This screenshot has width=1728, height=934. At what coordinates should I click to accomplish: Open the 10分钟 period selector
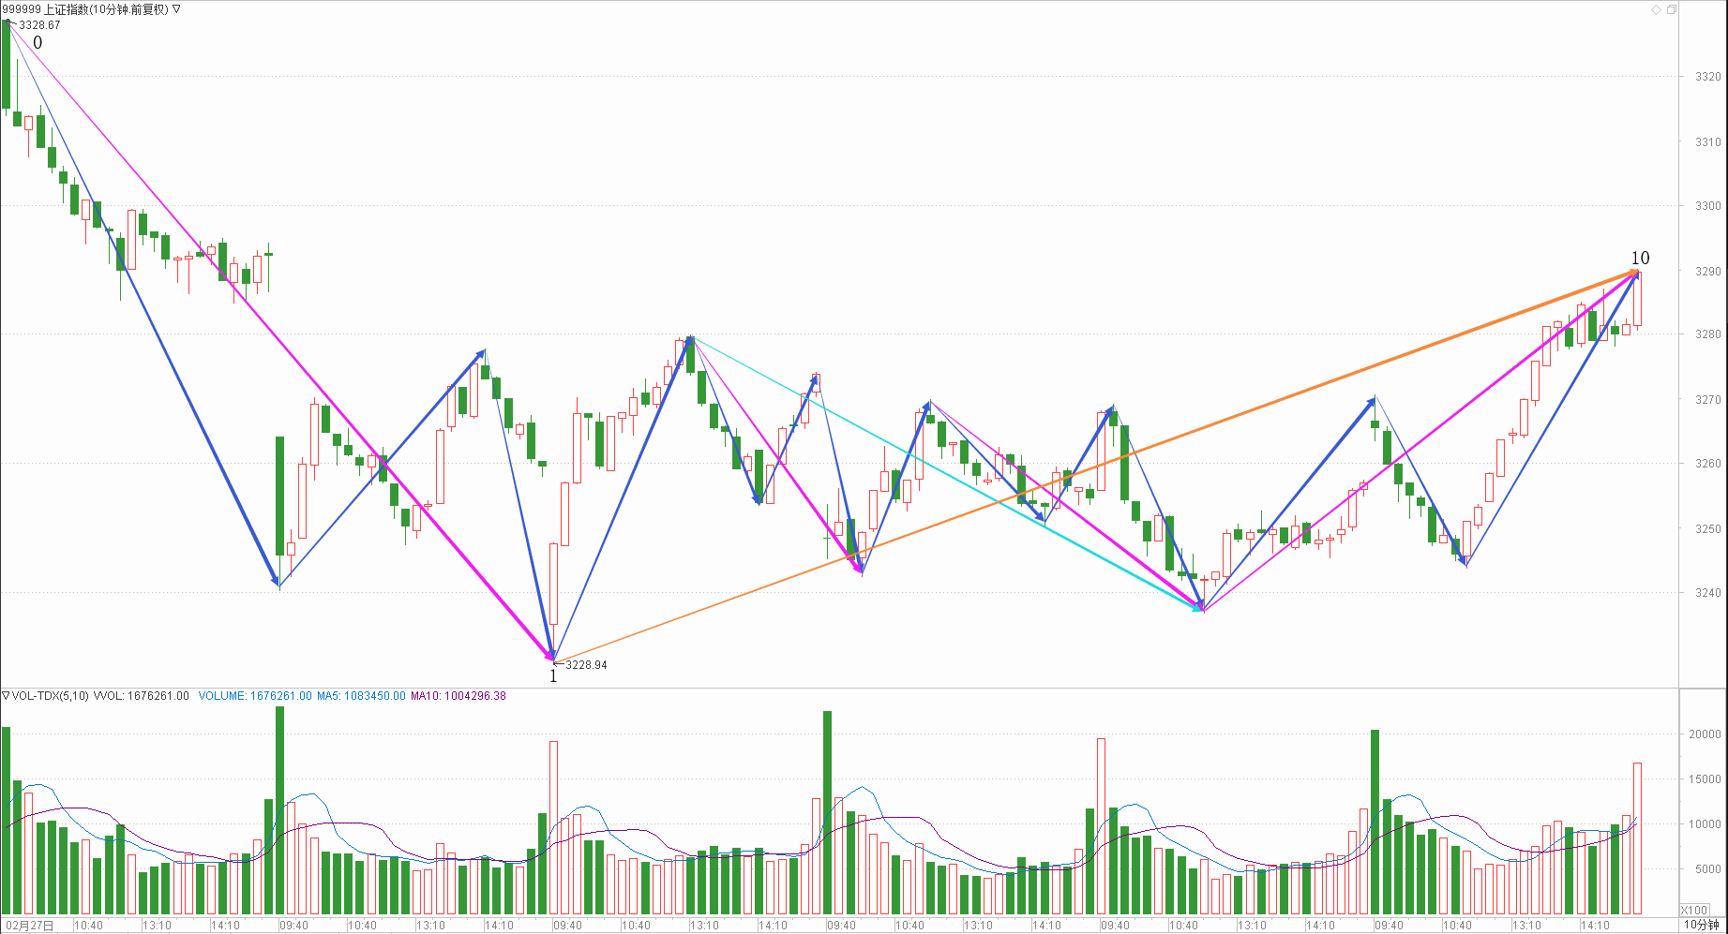1701,925
